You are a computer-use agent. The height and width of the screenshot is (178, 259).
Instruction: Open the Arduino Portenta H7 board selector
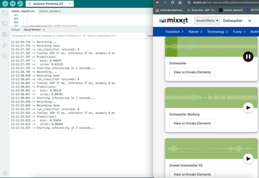50,4
